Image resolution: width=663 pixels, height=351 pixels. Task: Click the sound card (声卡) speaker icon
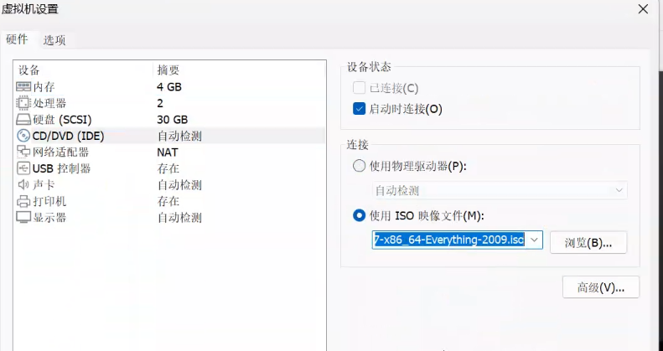pos(23,185)
